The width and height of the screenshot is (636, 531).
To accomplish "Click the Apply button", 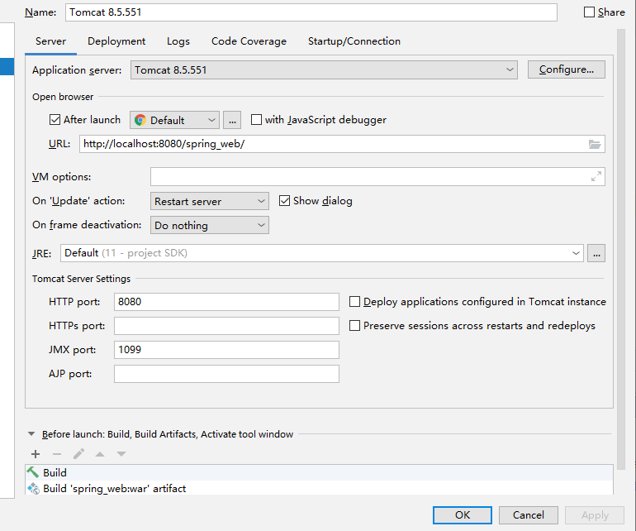I will [x=595, y=515].
